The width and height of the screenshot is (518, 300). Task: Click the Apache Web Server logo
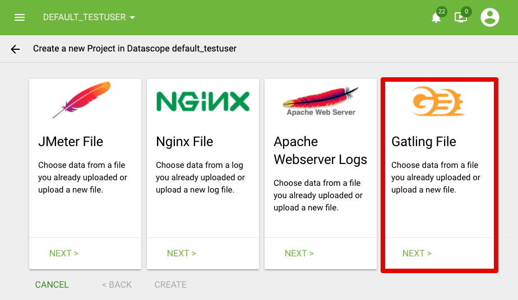(x=321, y=101)
